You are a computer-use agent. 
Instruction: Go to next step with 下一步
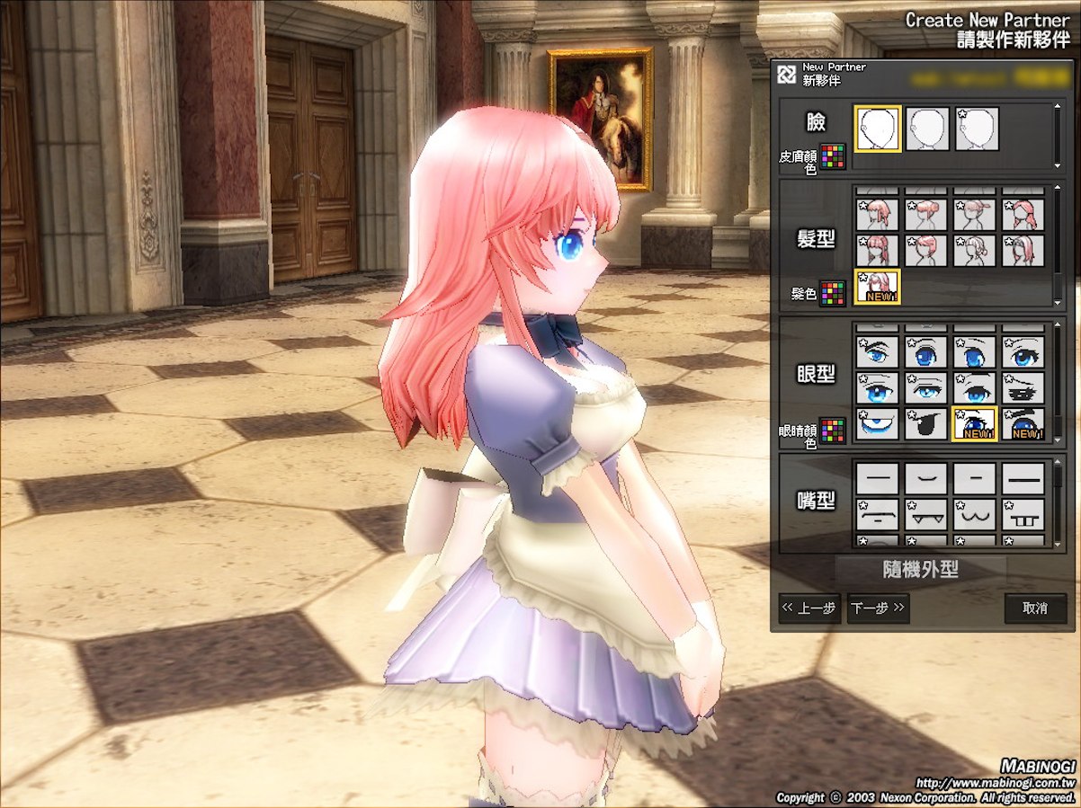click(878, 608)
